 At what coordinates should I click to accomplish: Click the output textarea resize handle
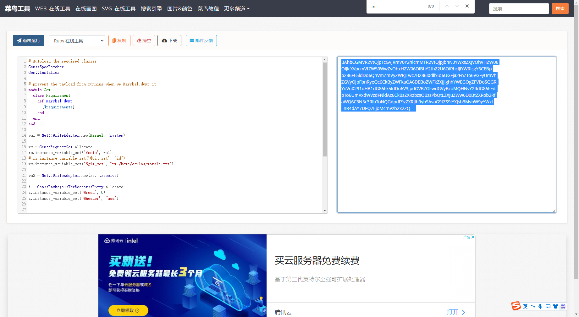pos(554,211)
